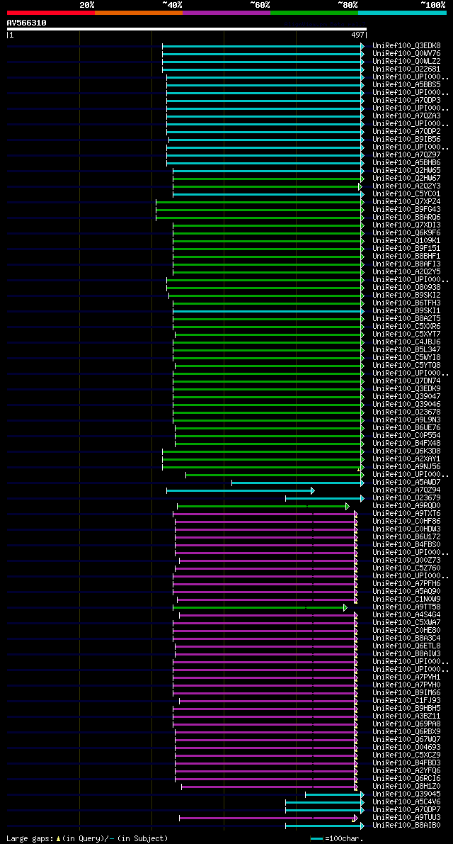Click the green segment of the color legend
The width and height of the screenshot is (453, 844).
[x=314, y=12]
